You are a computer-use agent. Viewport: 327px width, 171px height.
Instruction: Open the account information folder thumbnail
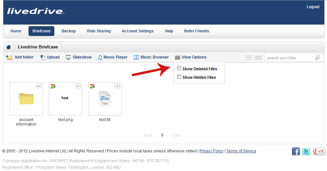pos(26,99)
